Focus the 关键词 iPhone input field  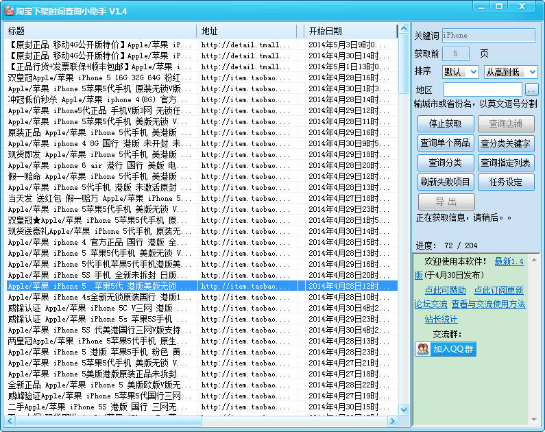[489, 36]
